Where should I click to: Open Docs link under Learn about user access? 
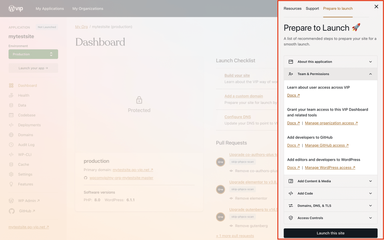tap(293, 95)
